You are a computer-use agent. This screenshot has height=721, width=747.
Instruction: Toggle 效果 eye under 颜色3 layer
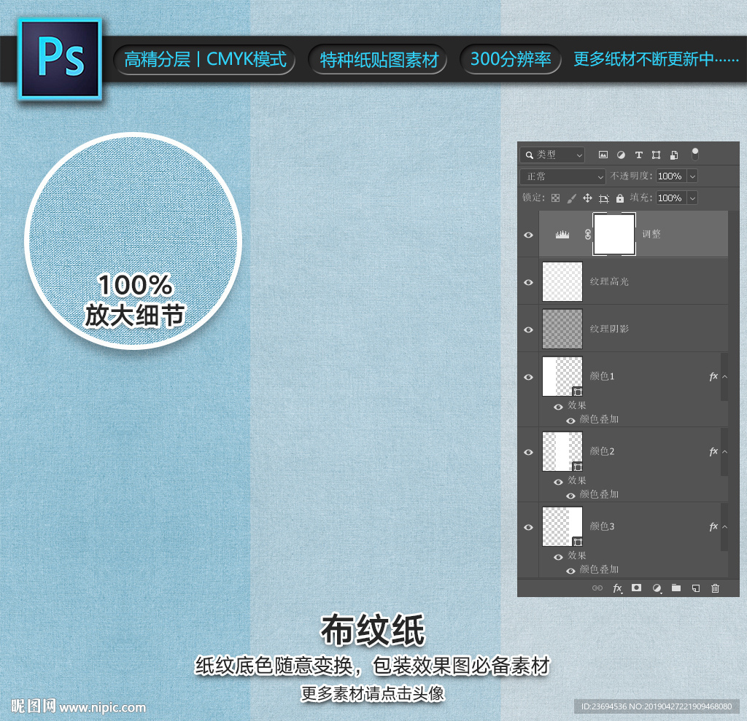[558, 557]
